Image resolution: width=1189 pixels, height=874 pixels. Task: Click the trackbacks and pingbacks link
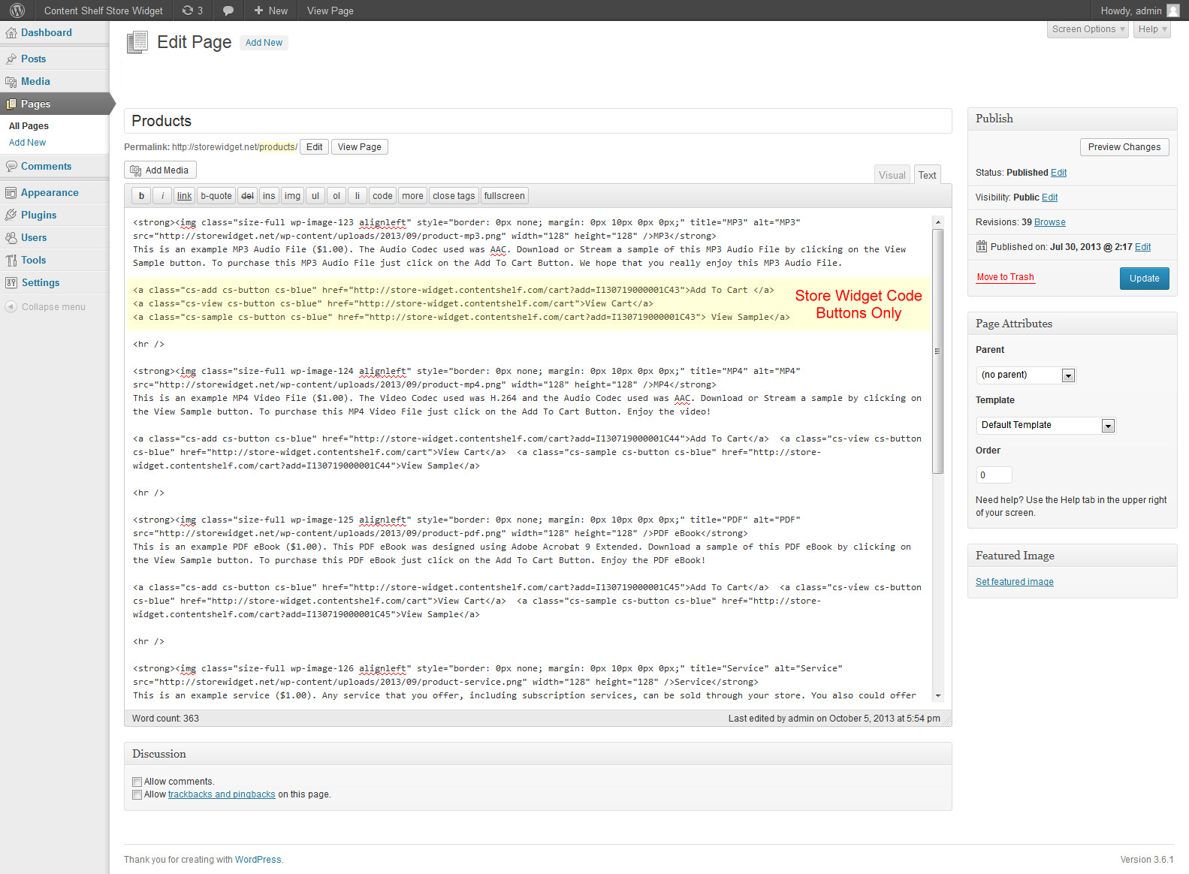pyautogui.click(x=222, y=794)
